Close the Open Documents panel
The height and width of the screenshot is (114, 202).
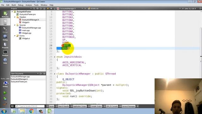[x=44, y=73]
